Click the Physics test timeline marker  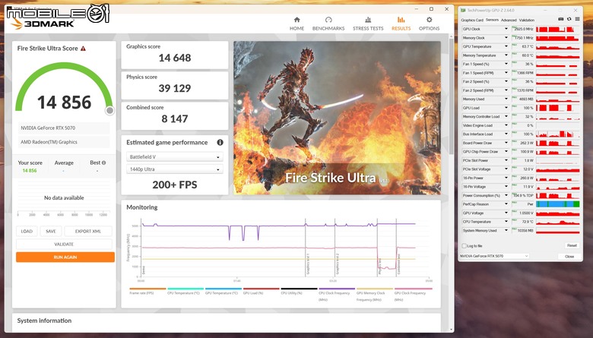click(x=377, y=248)
